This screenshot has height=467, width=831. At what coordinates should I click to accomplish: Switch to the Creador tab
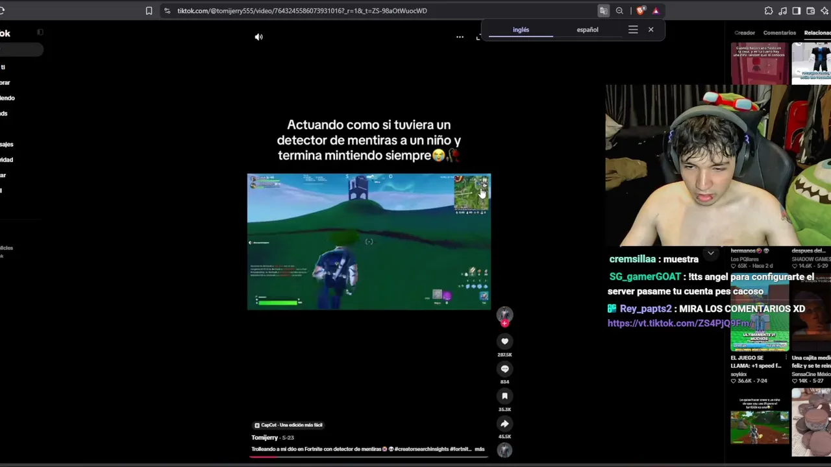[745, 32]
